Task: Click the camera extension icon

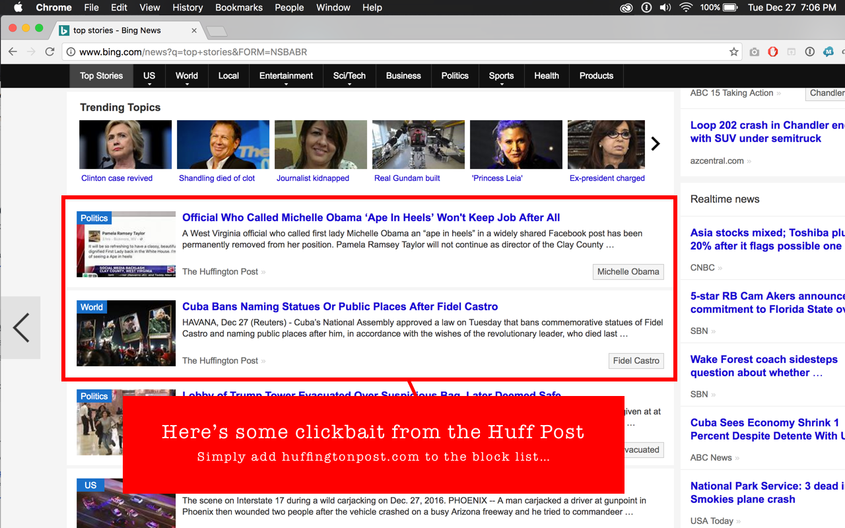Action: (x=754, y=51)
